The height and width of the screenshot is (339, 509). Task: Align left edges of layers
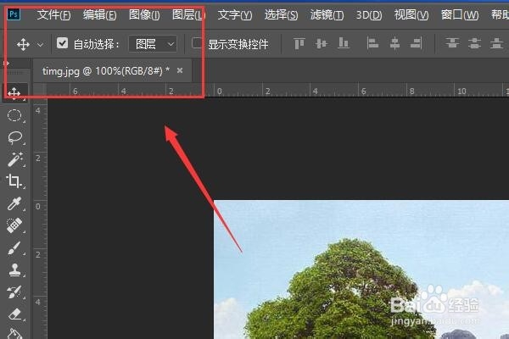[372, 43]
